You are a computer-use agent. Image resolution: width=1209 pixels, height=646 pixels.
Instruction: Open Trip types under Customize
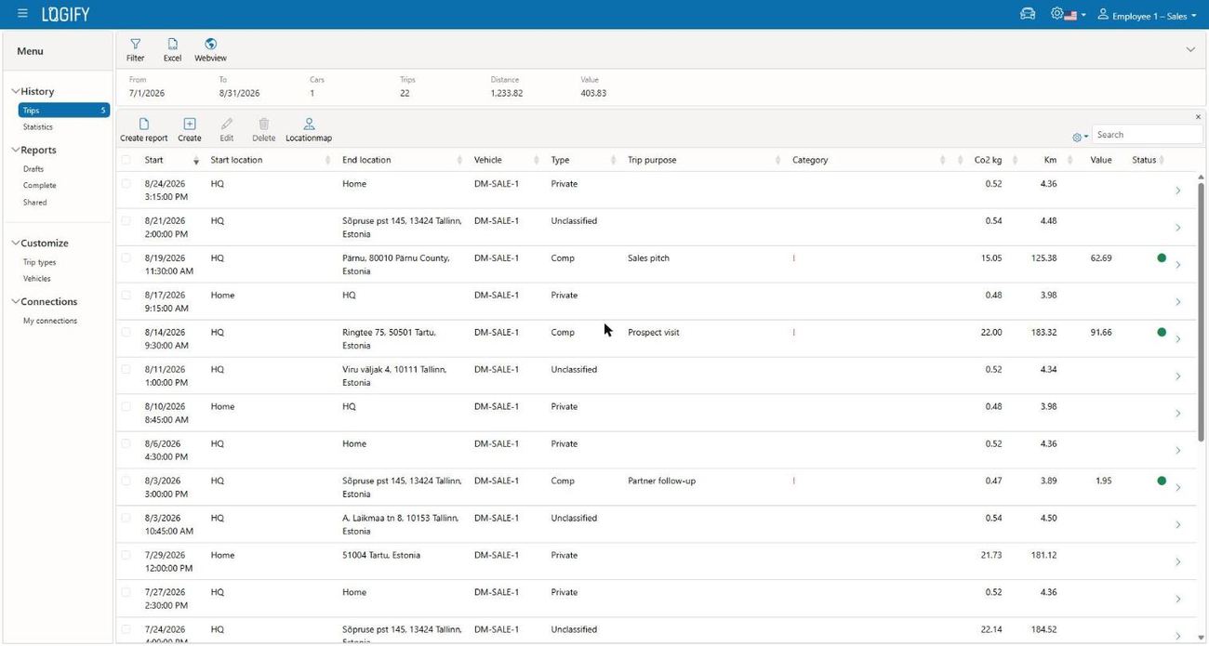[40, 262]
